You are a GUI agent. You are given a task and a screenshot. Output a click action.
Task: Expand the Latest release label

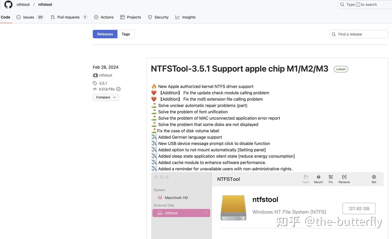pyautogui.click(x=341, y=69)
